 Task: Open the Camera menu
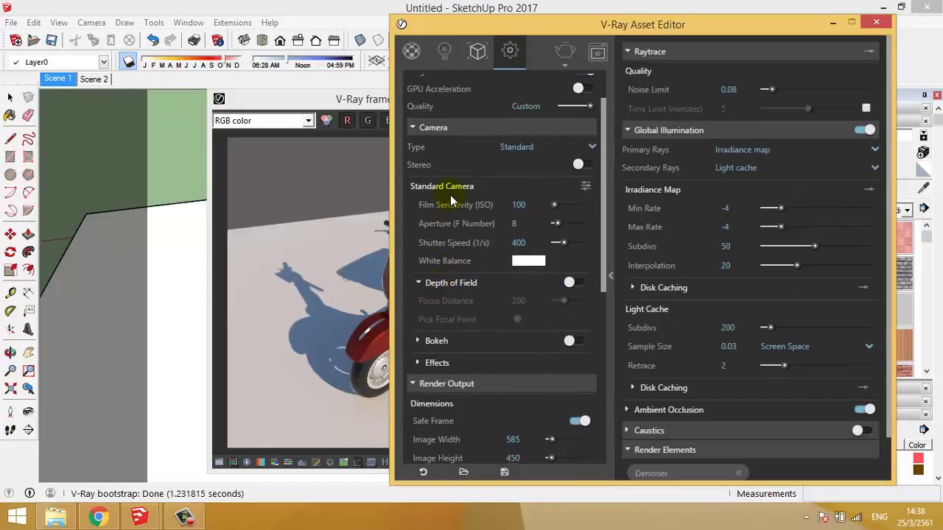pos(91,23)
